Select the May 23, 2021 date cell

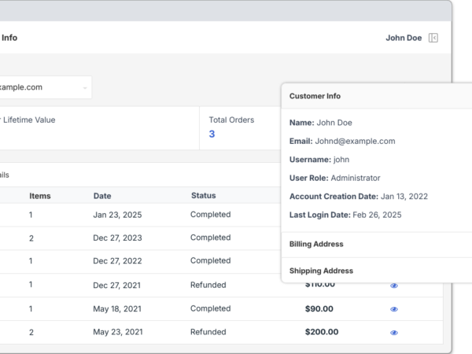pos(118,332)
